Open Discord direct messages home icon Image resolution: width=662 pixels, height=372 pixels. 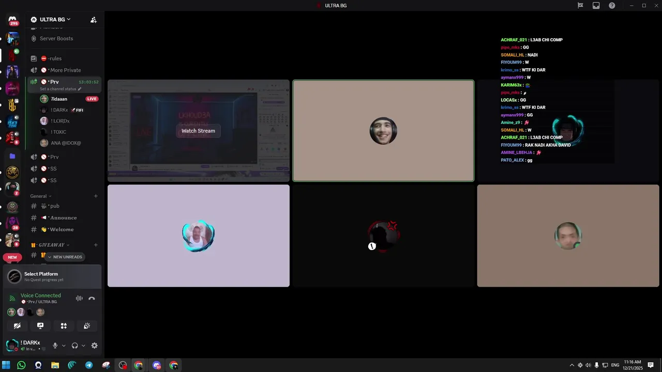12,20
